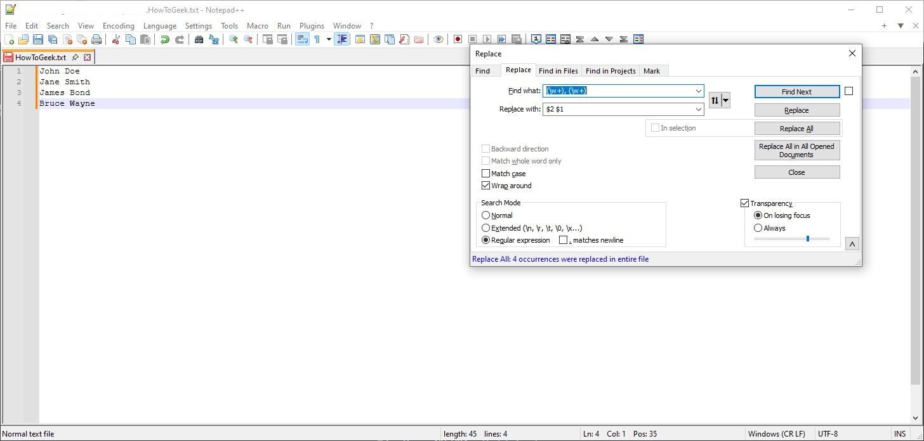
Task: Click the Save file toolbar icon
Action: coord(38,39)
